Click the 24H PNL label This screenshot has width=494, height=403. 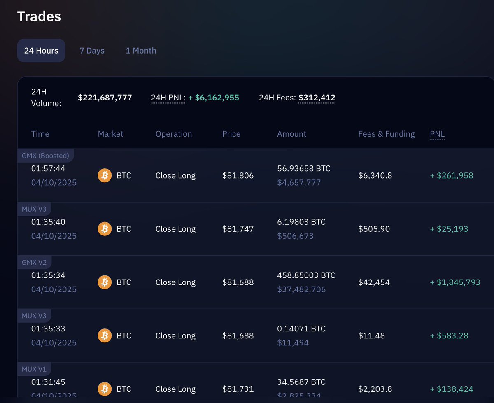(x=168, y=98)
